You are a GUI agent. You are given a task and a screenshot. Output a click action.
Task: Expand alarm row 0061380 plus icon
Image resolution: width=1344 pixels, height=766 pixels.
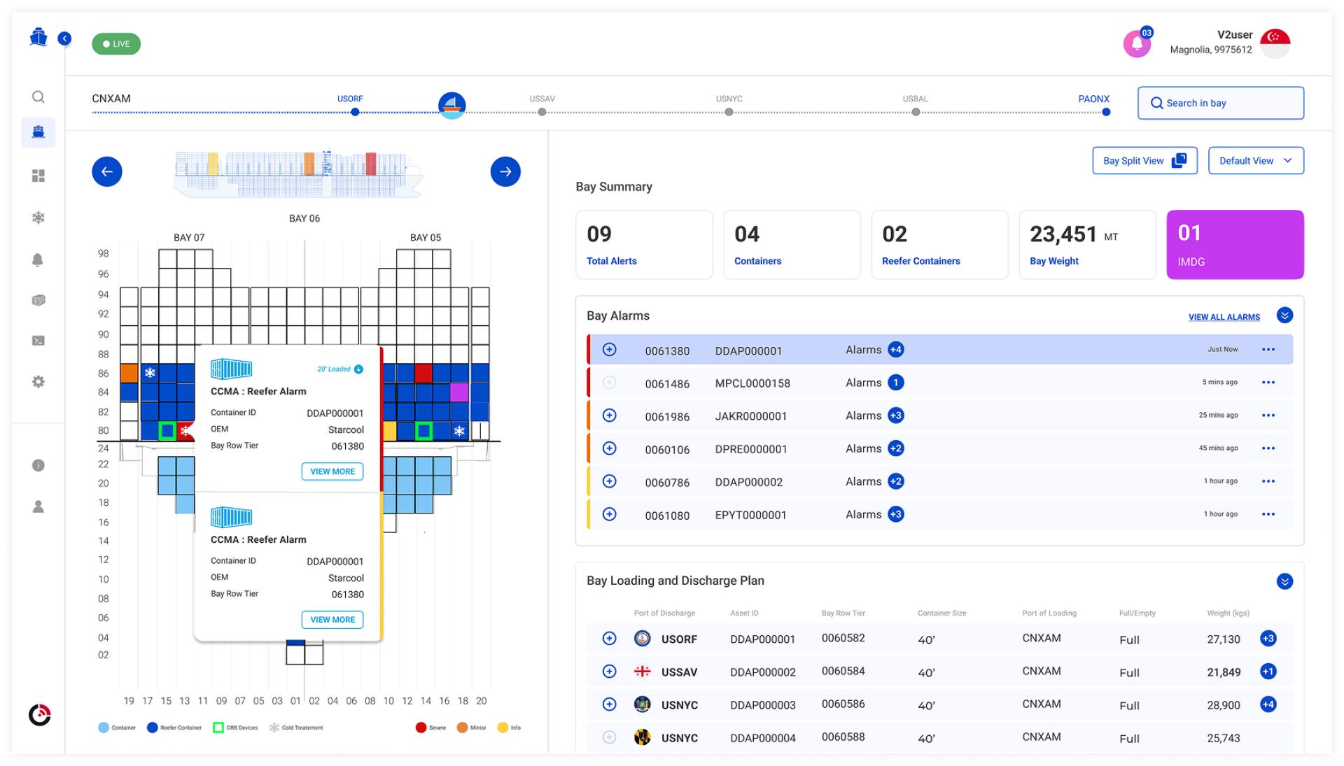click(x=610, y=349)
